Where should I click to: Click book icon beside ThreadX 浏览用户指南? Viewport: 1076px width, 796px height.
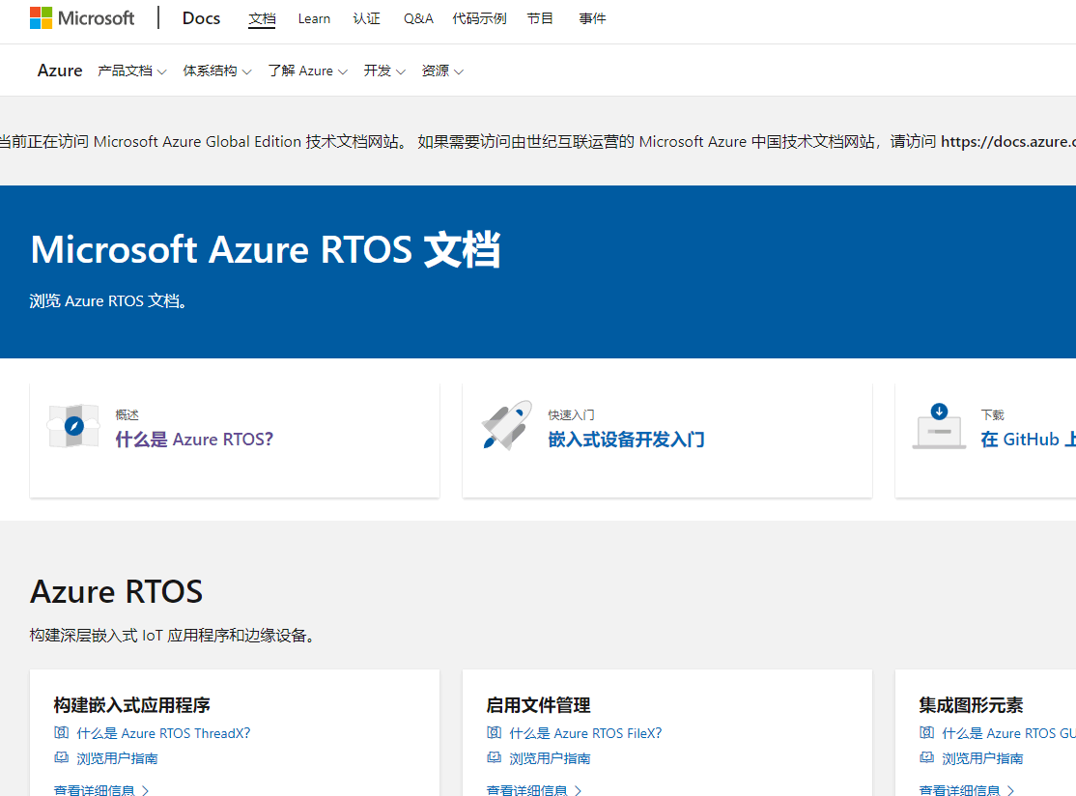pos(62,758)
